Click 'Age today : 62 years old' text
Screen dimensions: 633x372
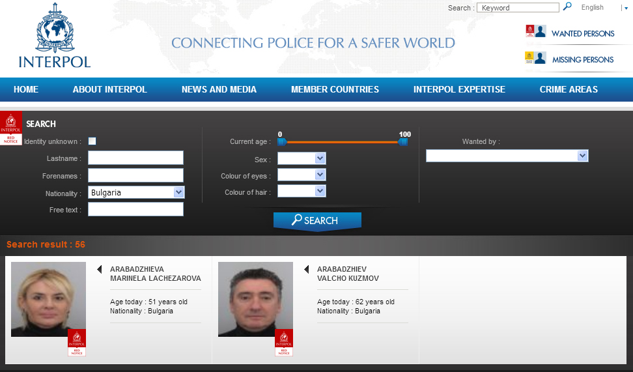(x=356, y=302)
